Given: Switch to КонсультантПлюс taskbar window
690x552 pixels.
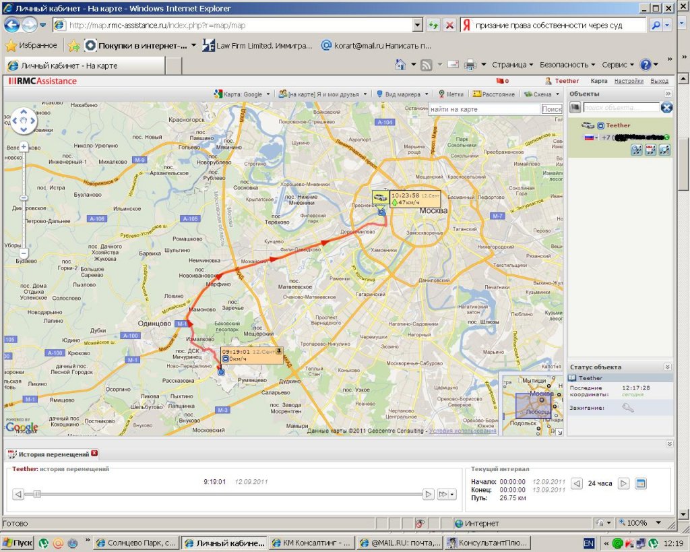Looking at the screenshot, I should (x=488, y=543).
